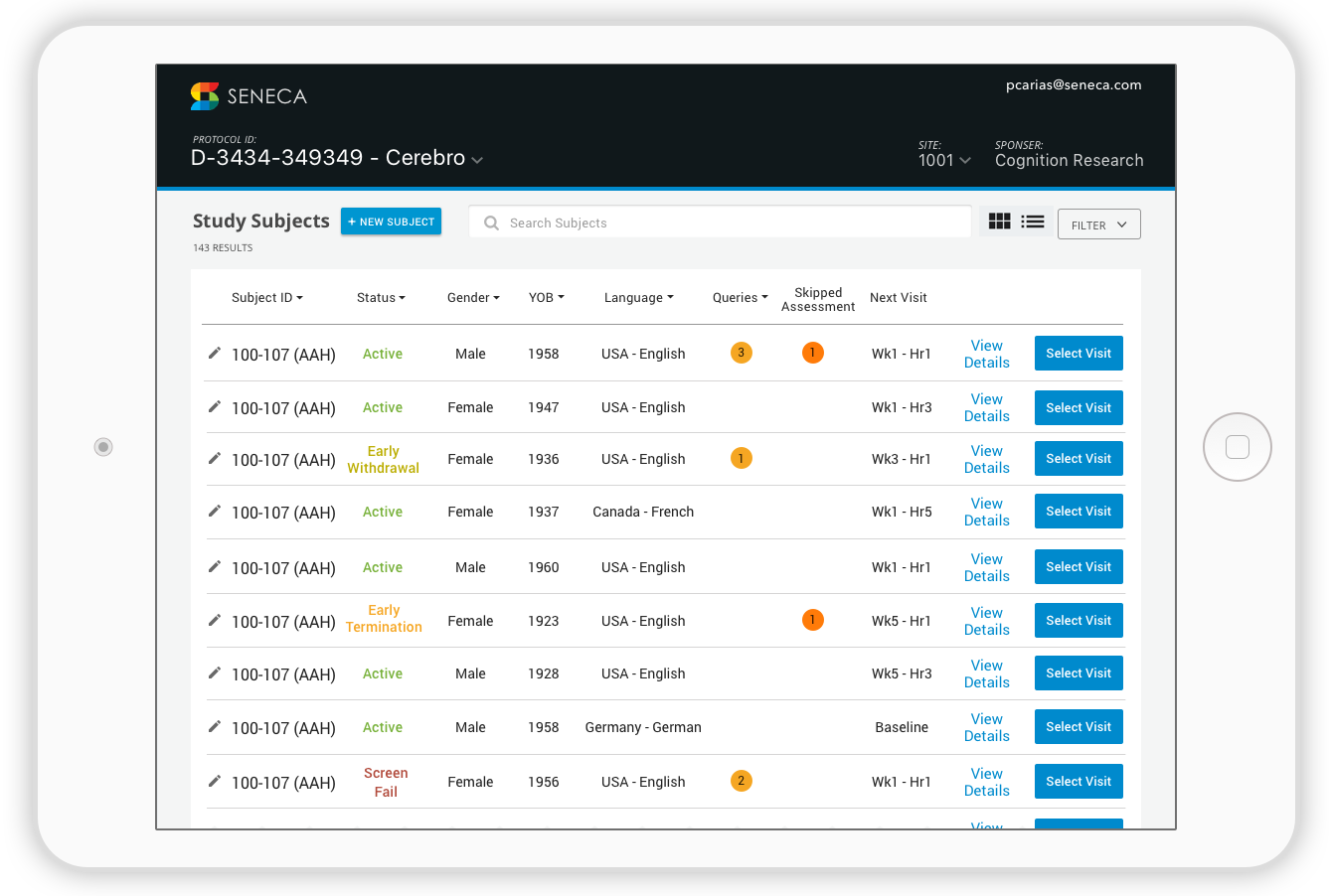Select Visit for the Baseline subject
The width and height of the screenshot is (1329, 896).
pyautogui.click(x=1079, y=726)
